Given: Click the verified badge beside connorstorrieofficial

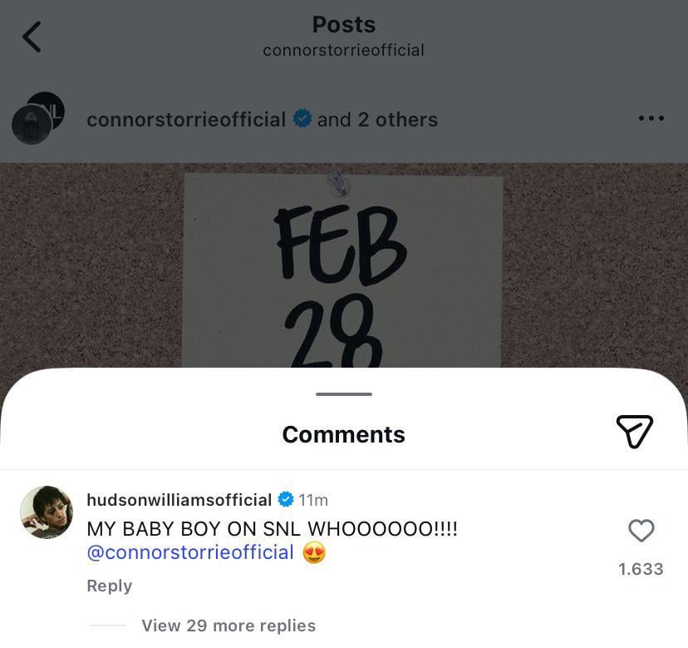Looking at the screenshot, I should (x=302, y=119).
